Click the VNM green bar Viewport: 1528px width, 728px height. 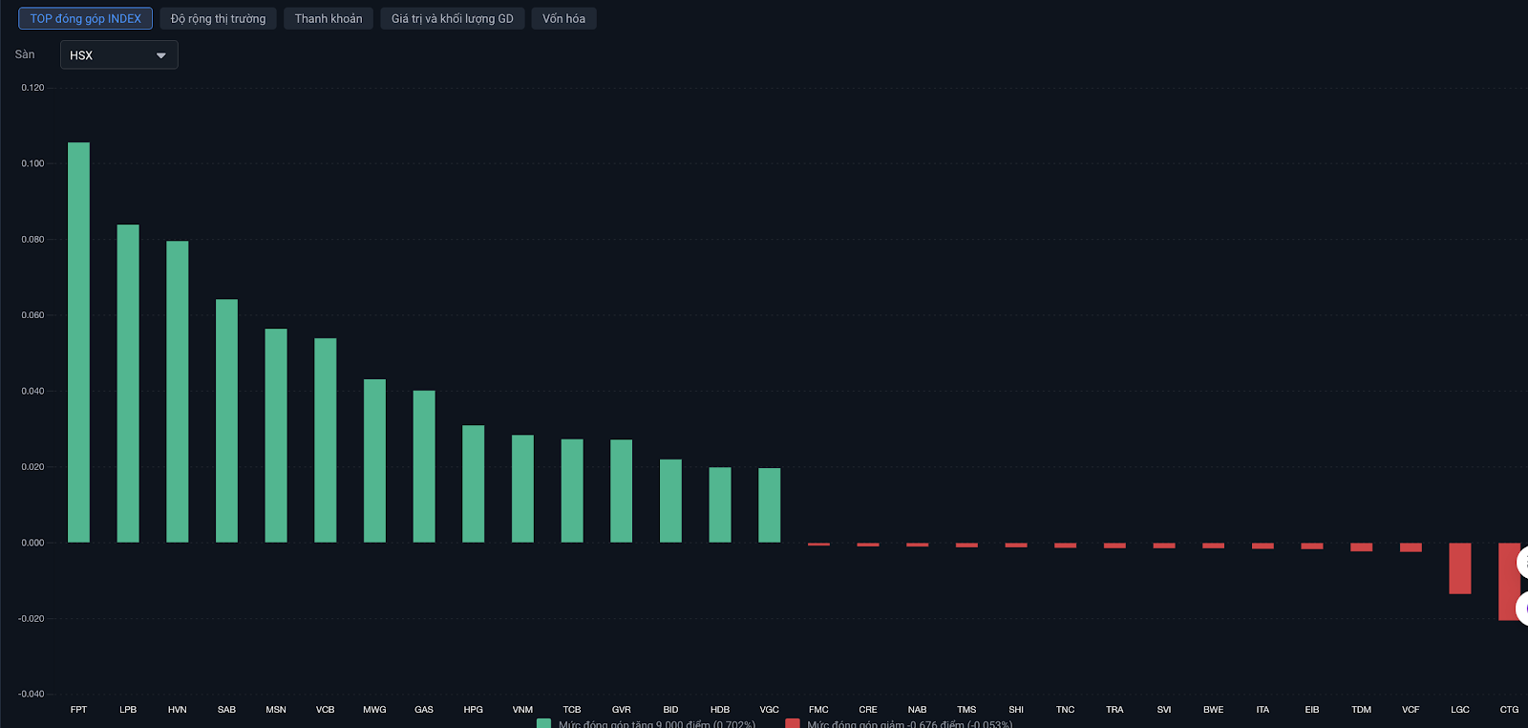(522, 489)
